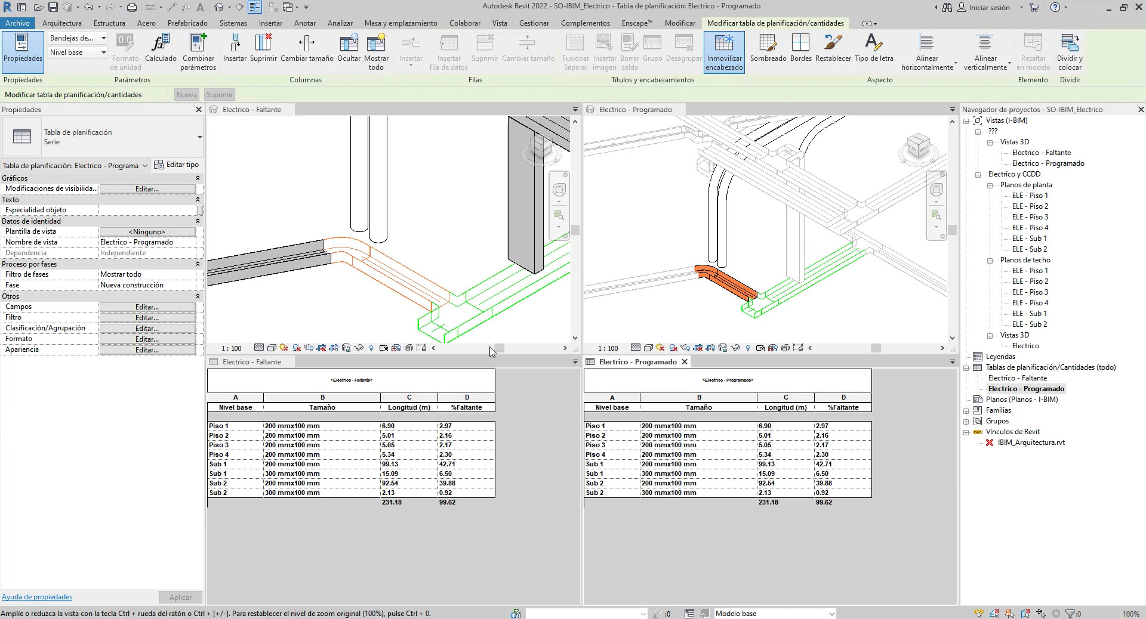1146x619 pixels.
Task: Collapse the Datos de identidad section
Action: click(x=198, y=221)
